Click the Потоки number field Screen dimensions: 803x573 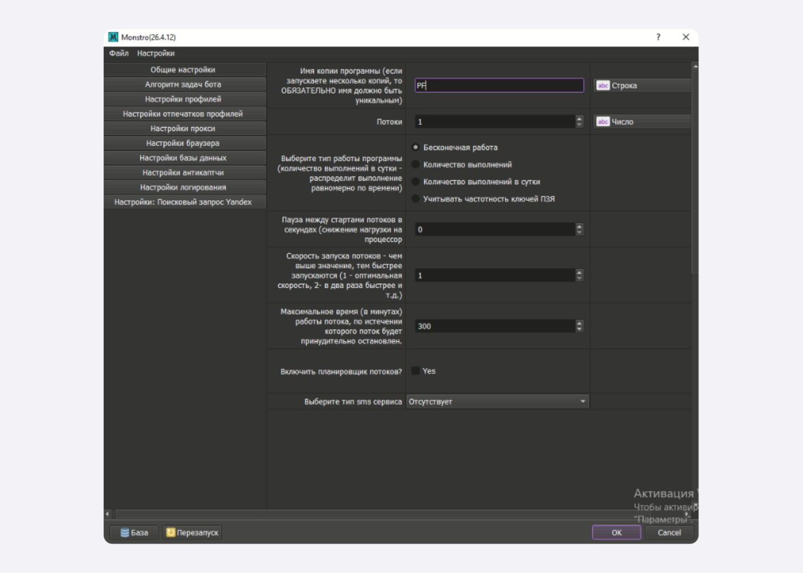[494, 121]
